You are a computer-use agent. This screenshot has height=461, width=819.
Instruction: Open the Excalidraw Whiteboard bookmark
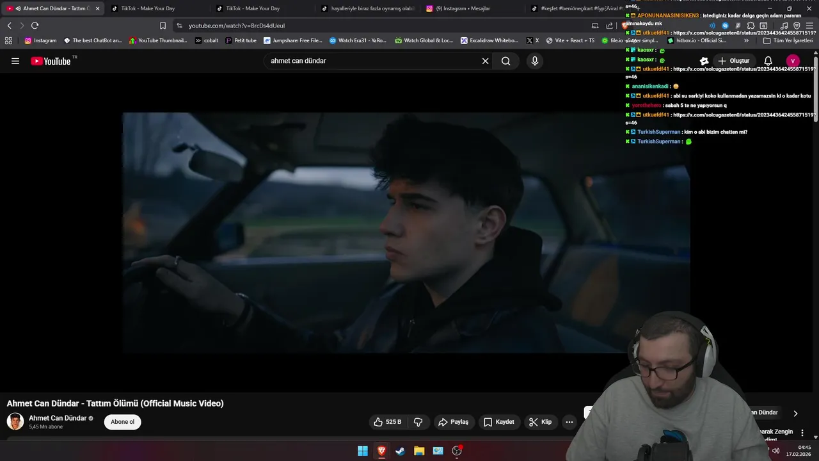[489, 40]
